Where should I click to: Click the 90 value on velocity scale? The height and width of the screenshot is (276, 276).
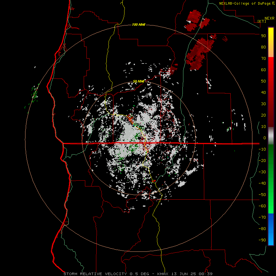coord(263,36)
